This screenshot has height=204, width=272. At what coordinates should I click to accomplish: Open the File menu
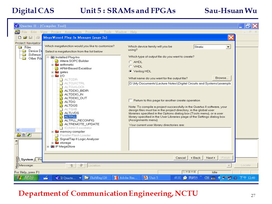(x=24, y=32)
